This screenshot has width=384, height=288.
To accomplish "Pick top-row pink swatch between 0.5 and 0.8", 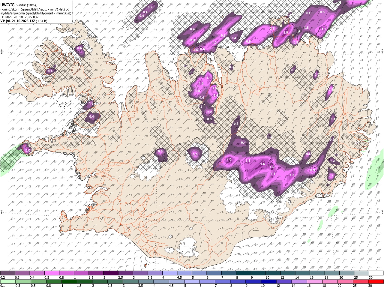I will (52, 273).
